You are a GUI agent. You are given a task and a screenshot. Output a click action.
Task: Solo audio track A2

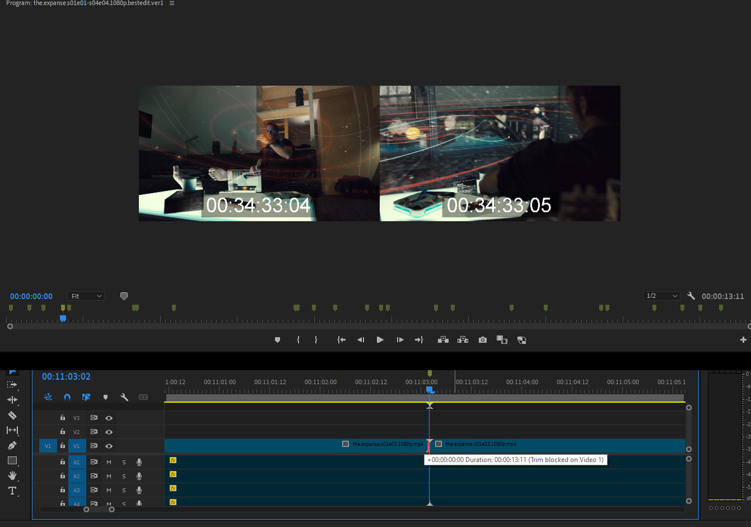(124, 476)
